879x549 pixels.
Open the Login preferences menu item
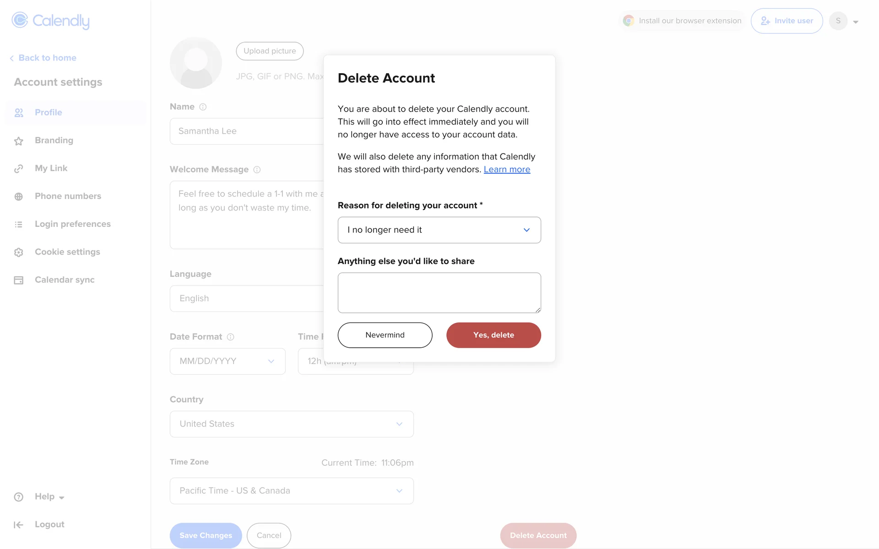72,224
